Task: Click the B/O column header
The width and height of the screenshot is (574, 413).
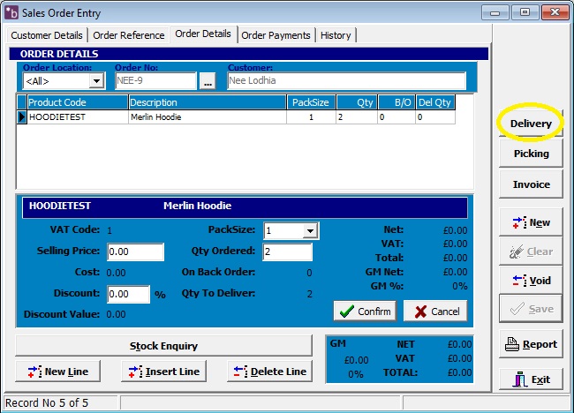Action: 397,102
